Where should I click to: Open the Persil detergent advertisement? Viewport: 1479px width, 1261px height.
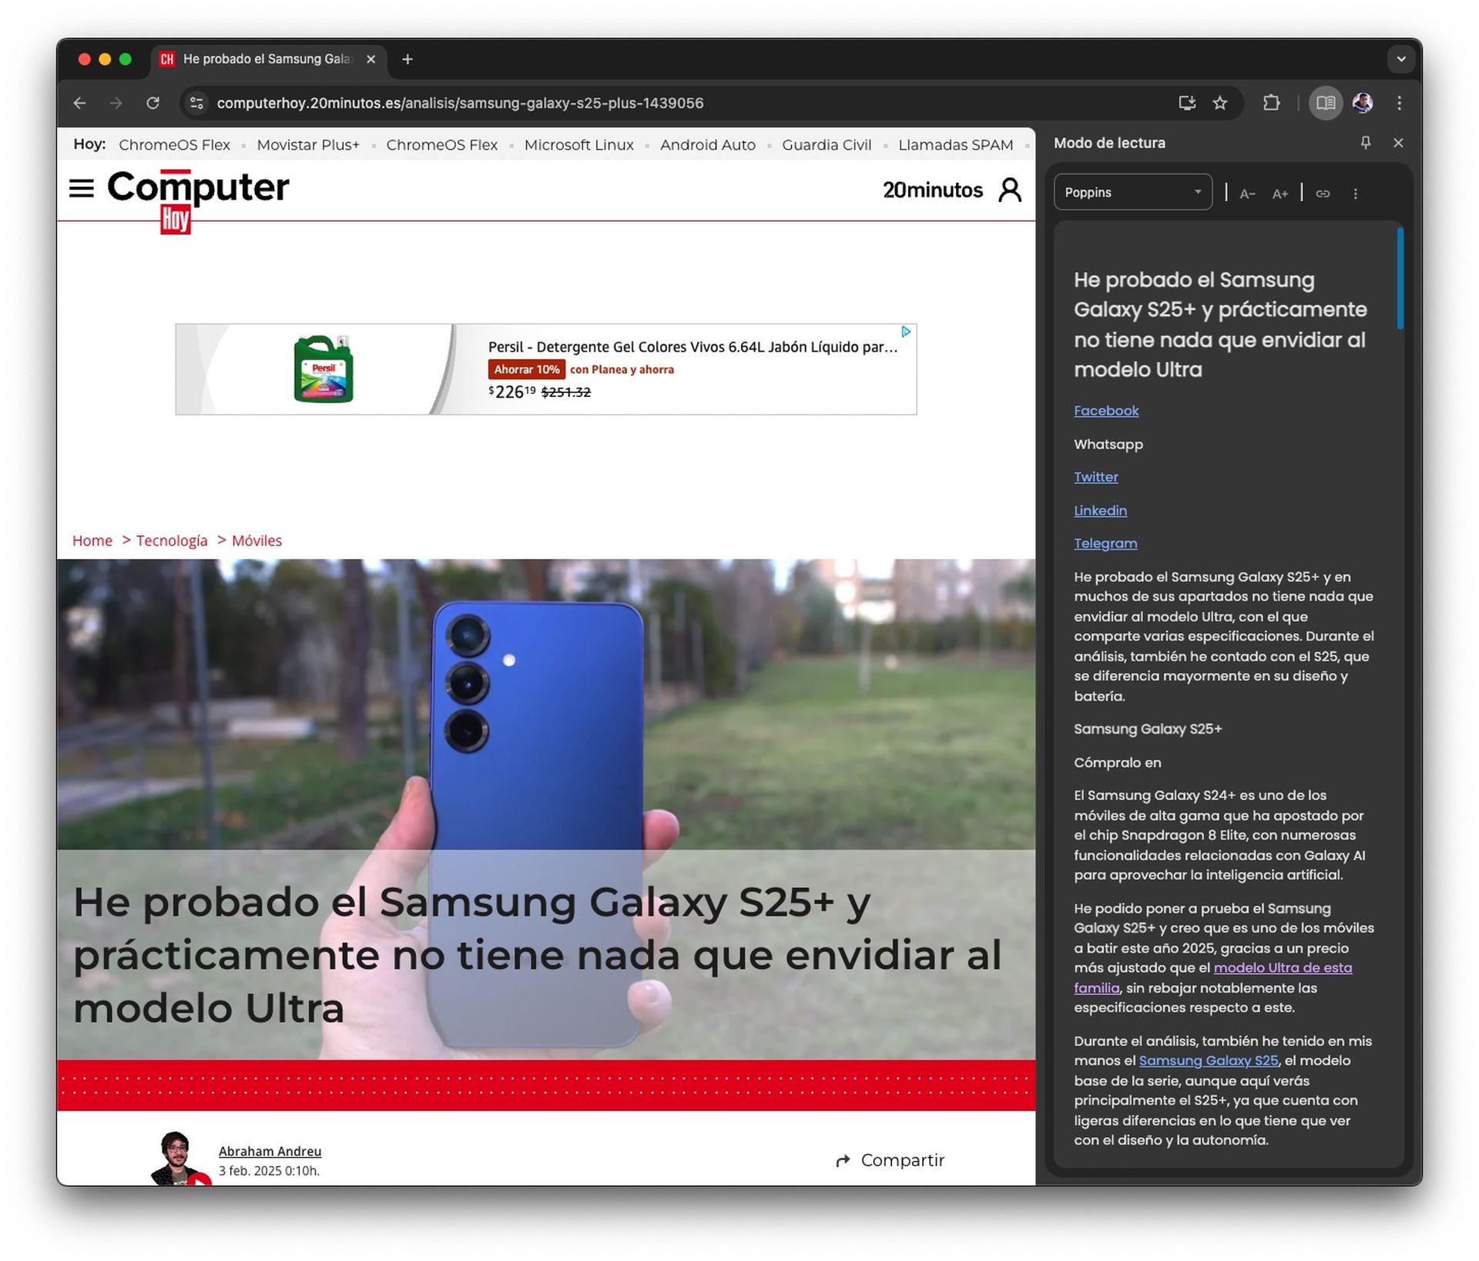pyautogui.click(x=547, y=369)
